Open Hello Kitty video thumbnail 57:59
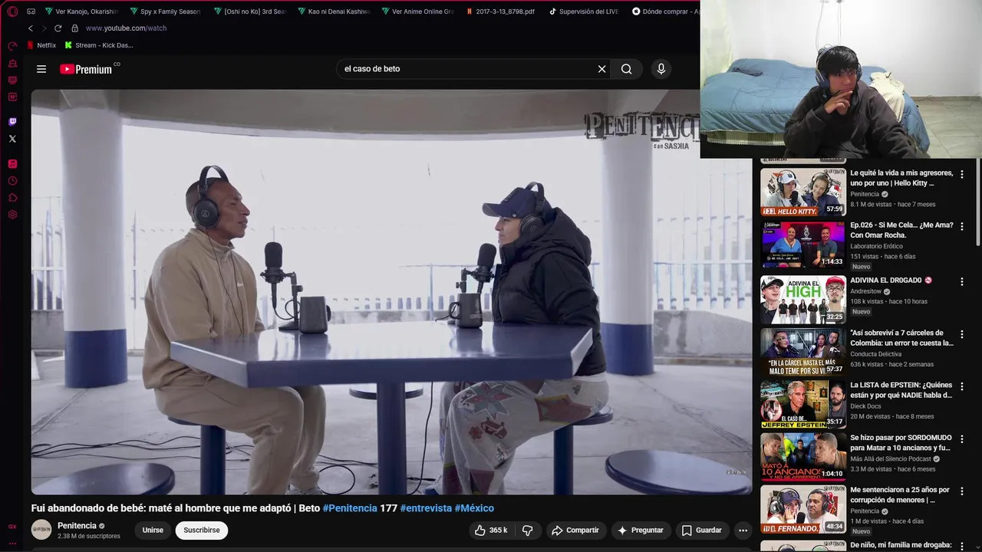 point(803,192)
